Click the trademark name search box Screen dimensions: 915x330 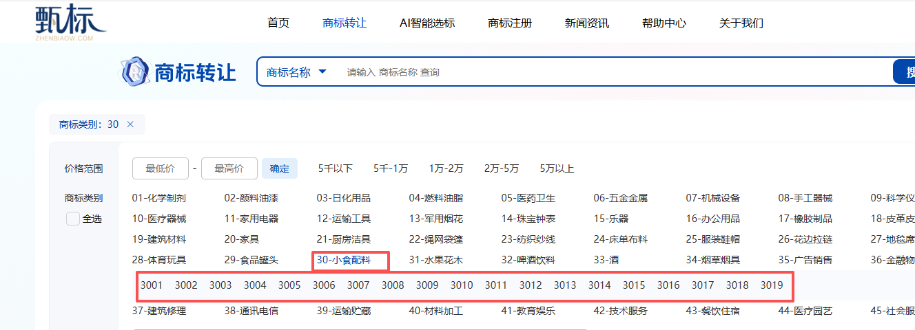pos(613,72)
